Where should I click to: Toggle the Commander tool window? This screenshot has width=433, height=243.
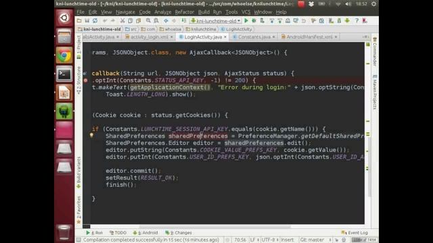click(x=375, y=52)
